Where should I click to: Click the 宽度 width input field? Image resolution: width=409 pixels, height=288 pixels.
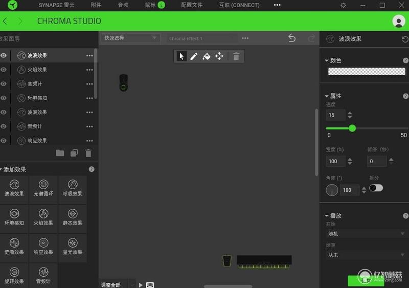point(335,161)
